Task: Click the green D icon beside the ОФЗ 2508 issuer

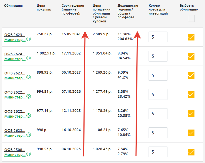Action: (x=28, y=154)
